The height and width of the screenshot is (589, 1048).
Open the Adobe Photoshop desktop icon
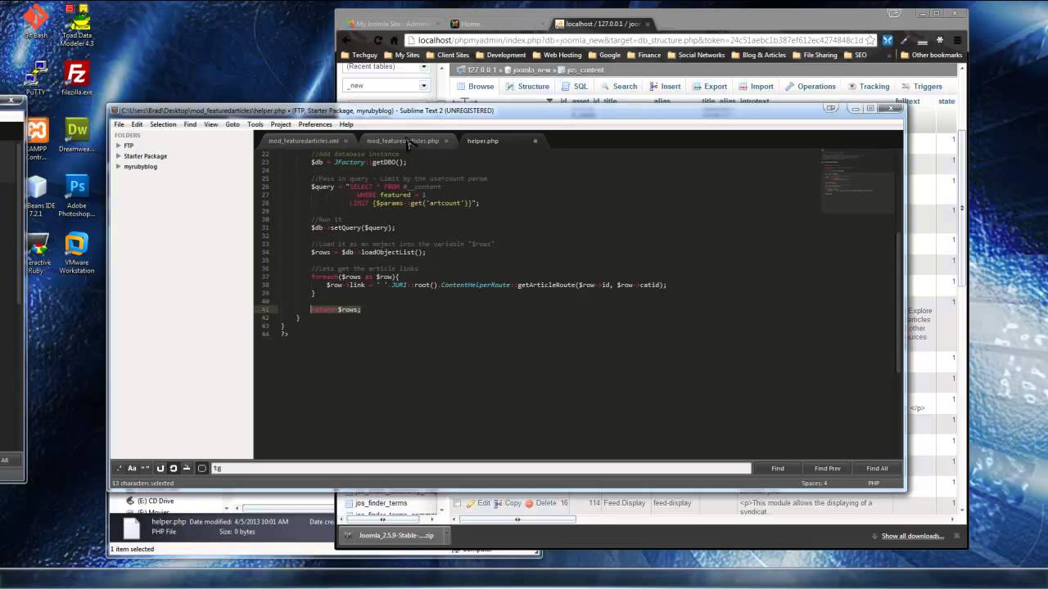(x=76, y=193)
